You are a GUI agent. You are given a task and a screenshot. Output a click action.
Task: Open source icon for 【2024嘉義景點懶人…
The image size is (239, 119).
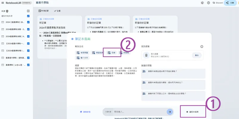tap(3, 50)
